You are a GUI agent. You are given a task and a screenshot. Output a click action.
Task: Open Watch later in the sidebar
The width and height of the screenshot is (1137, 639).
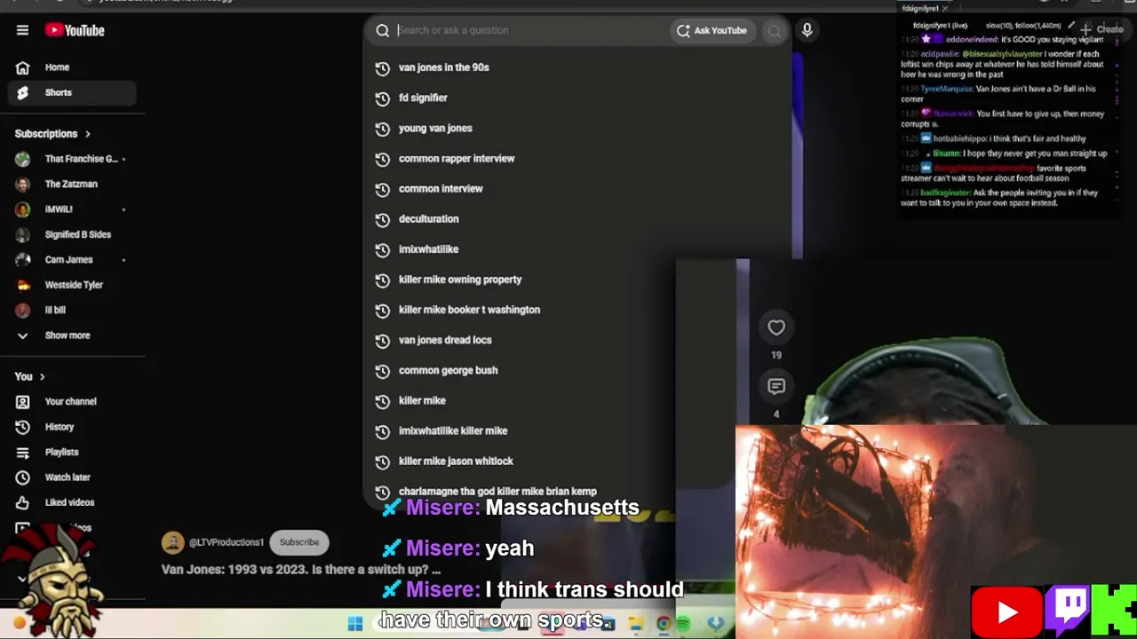click(x=72, y=477)
